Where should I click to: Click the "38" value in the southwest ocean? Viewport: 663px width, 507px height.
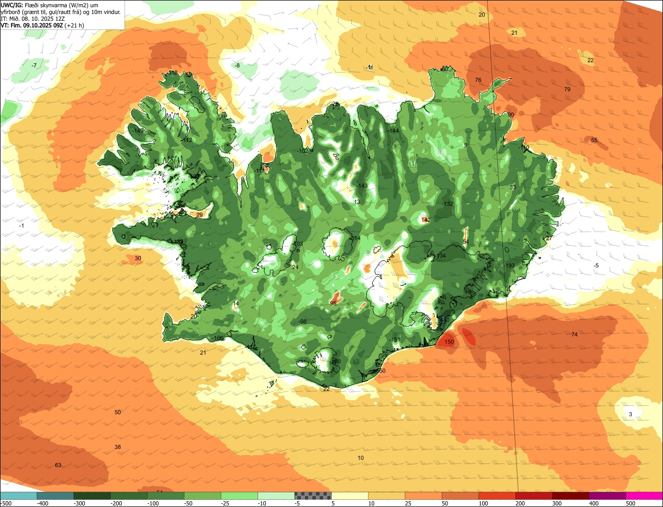tap(118, 447)
